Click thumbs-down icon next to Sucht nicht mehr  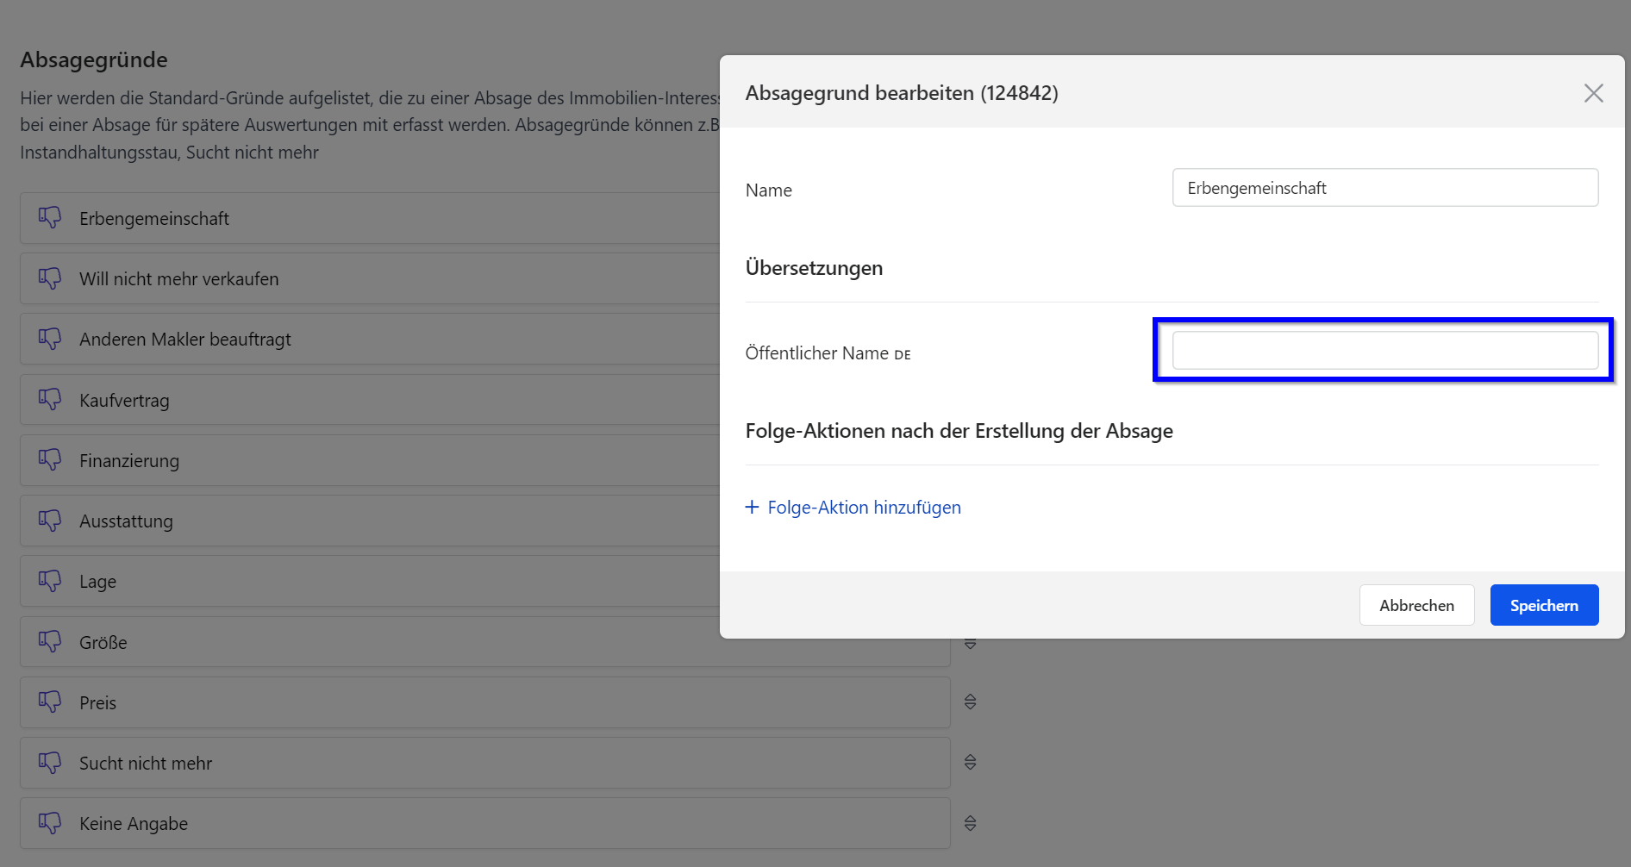(x=50, y=763)
